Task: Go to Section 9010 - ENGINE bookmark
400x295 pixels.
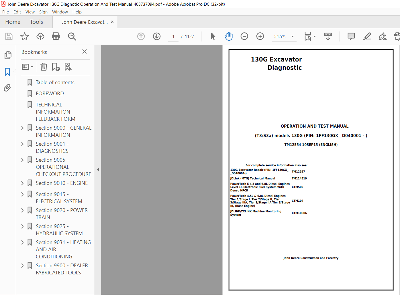Action: 62,183
